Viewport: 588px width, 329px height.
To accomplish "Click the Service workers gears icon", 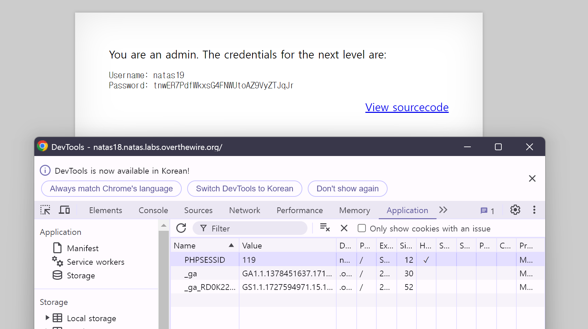I will (57, 261).
